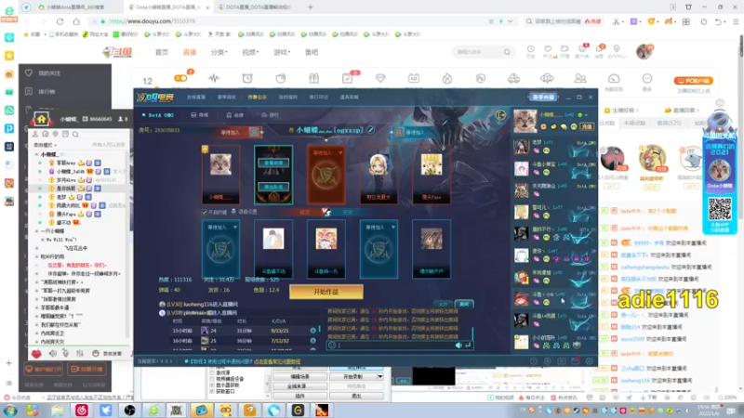744x418 pixels.
Task: Click the emoji icon in chat input
Action: [332, 346]
